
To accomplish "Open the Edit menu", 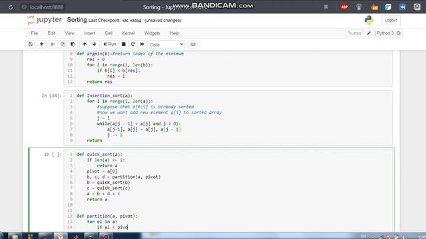I will pos(51,33).
